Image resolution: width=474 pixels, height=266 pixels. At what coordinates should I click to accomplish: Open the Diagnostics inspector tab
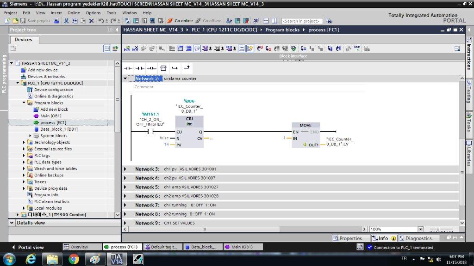[415, 238]
